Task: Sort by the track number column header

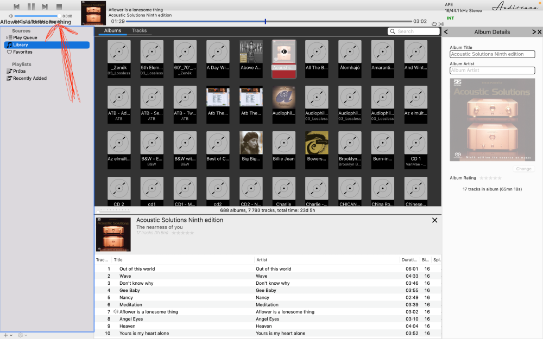Action: point(103,260)
